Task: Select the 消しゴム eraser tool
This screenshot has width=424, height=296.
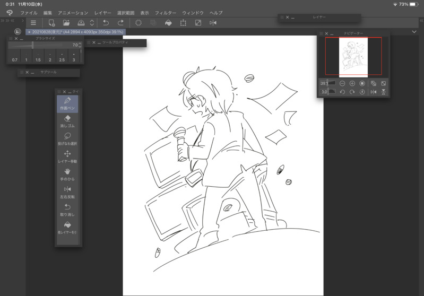Action: point(67,121)
